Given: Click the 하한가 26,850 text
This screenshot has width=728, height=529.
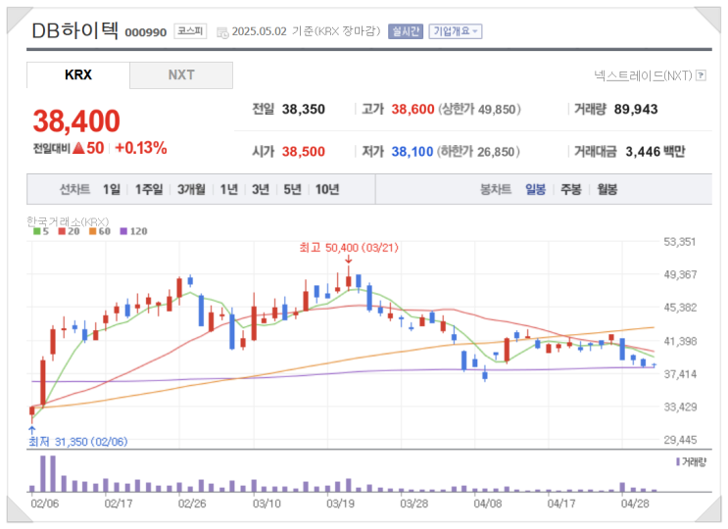Looking at the screenshot, I should tap(479, 152).
